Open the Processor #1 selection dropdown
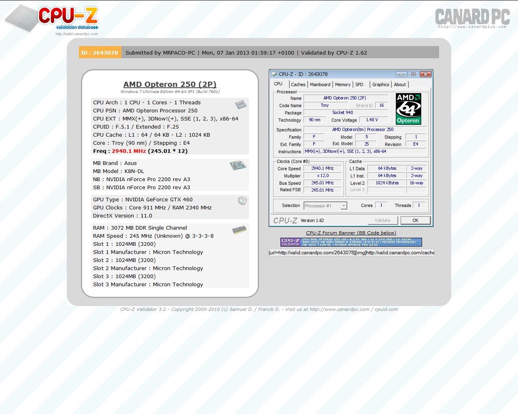 (325, 206)
